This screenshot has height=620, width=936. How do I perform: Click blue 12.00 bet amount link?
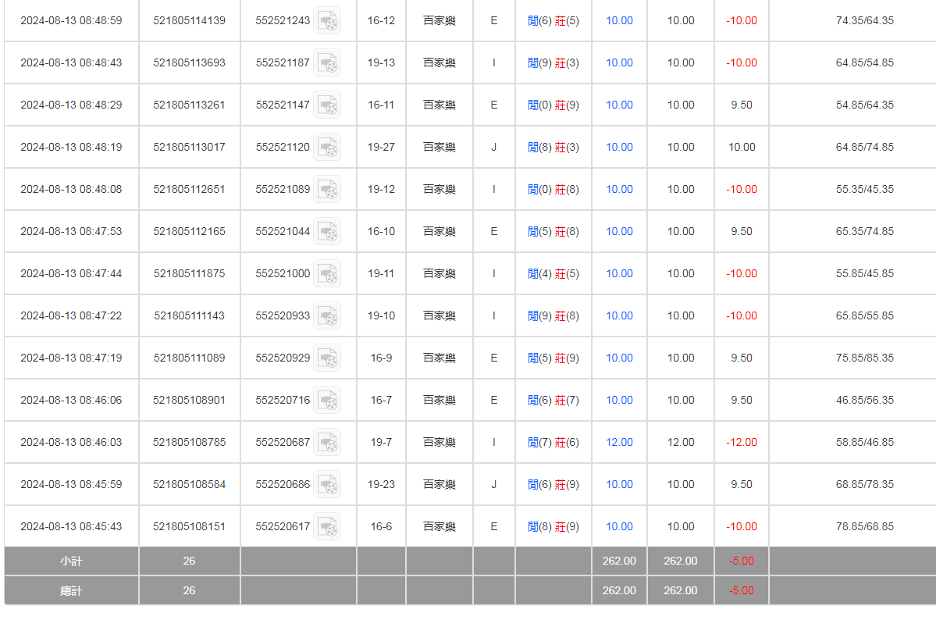click(619, 443)
